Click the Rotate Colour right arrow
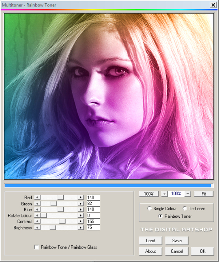Viewport: 219px width, 262px height. click(x=81, y=215)
